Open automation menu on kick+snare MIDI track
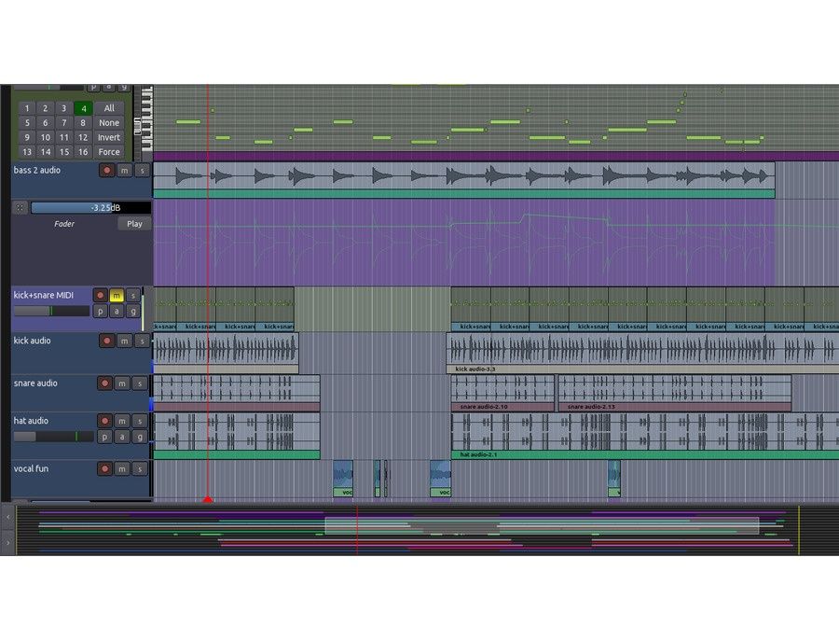Viewport: 839px width, 641px height. pos(117,312)
